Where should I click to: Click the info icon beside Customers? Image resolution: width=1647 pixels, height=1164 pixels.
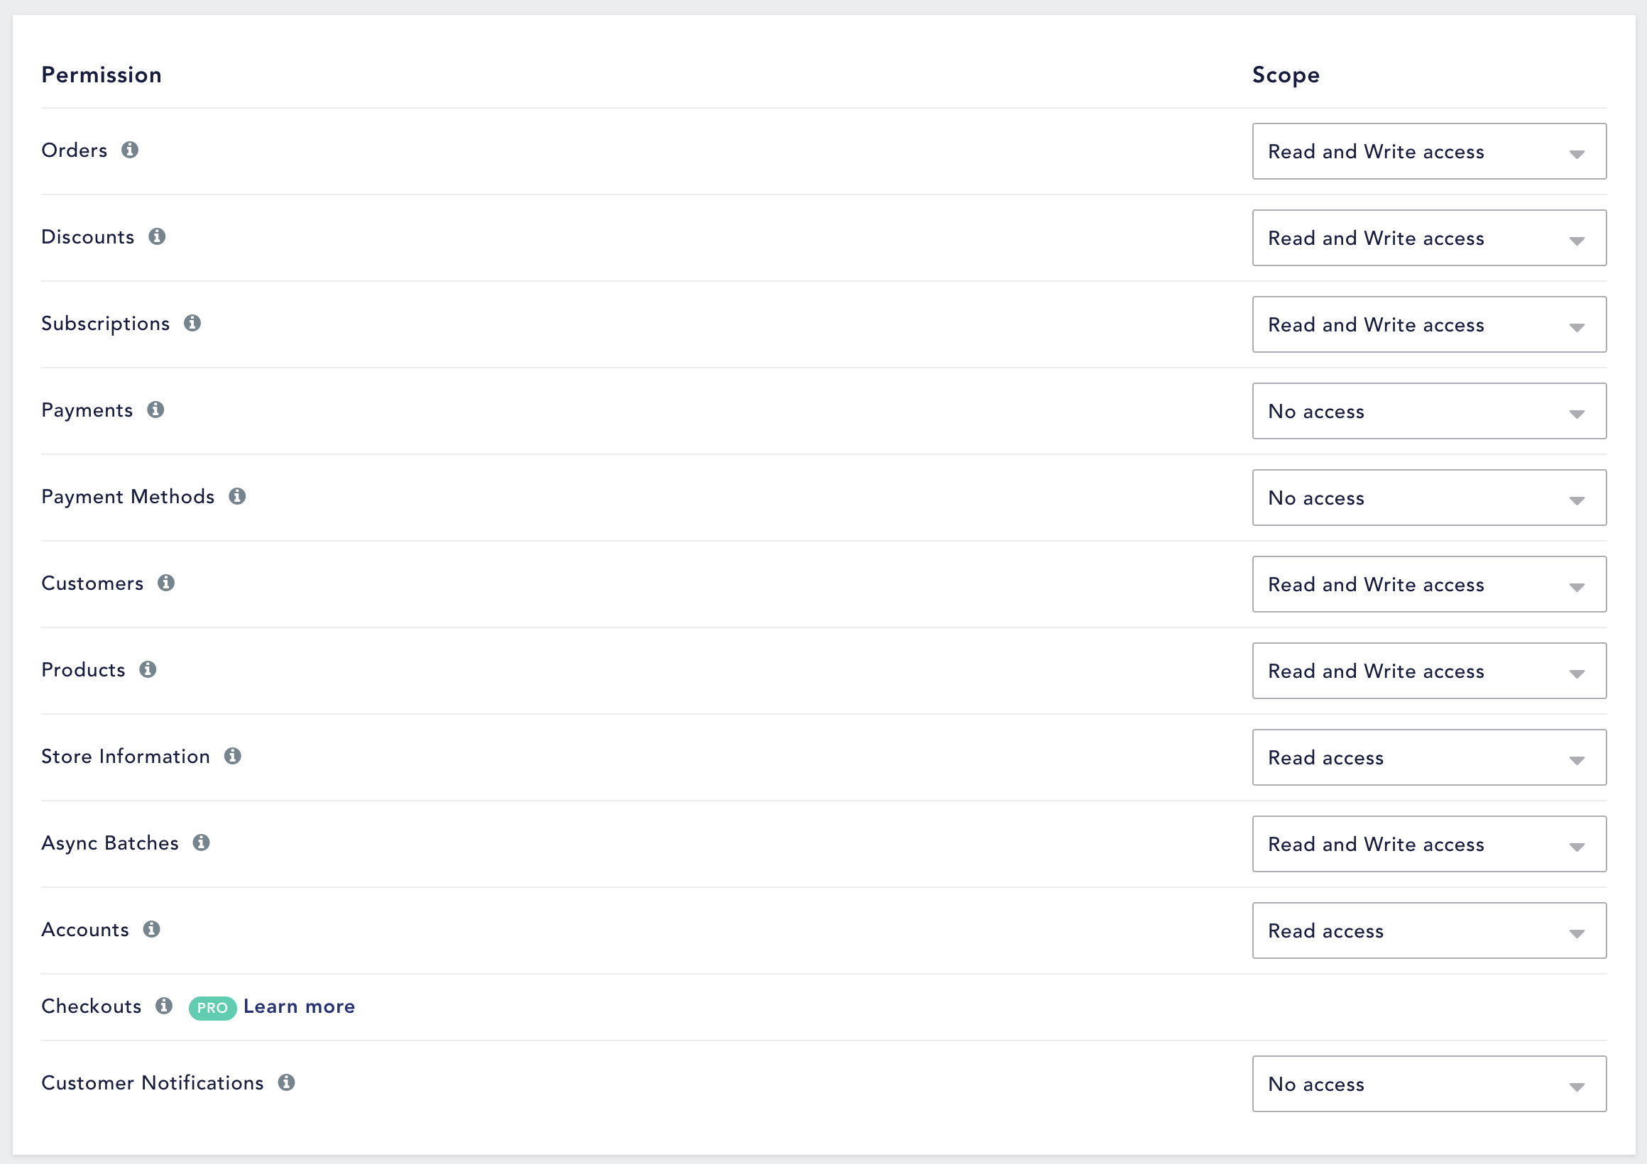click(166, 583)
